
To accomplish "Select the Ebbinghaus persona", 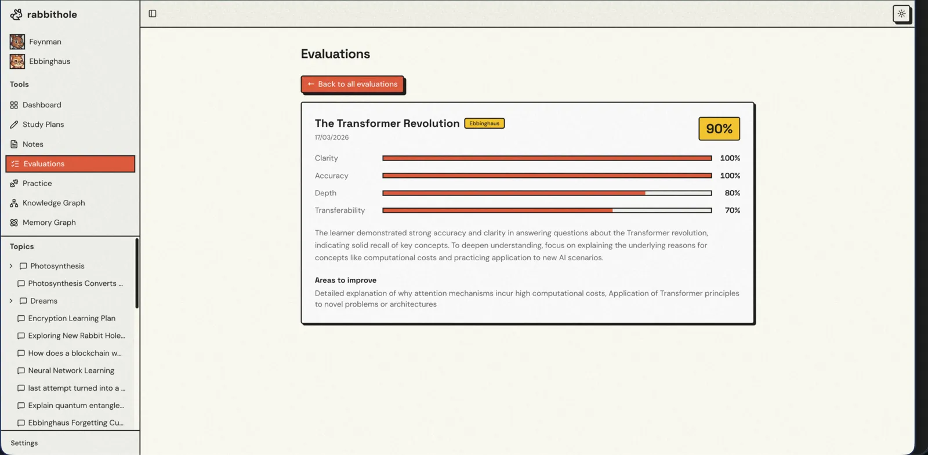I will click(50, 61).
